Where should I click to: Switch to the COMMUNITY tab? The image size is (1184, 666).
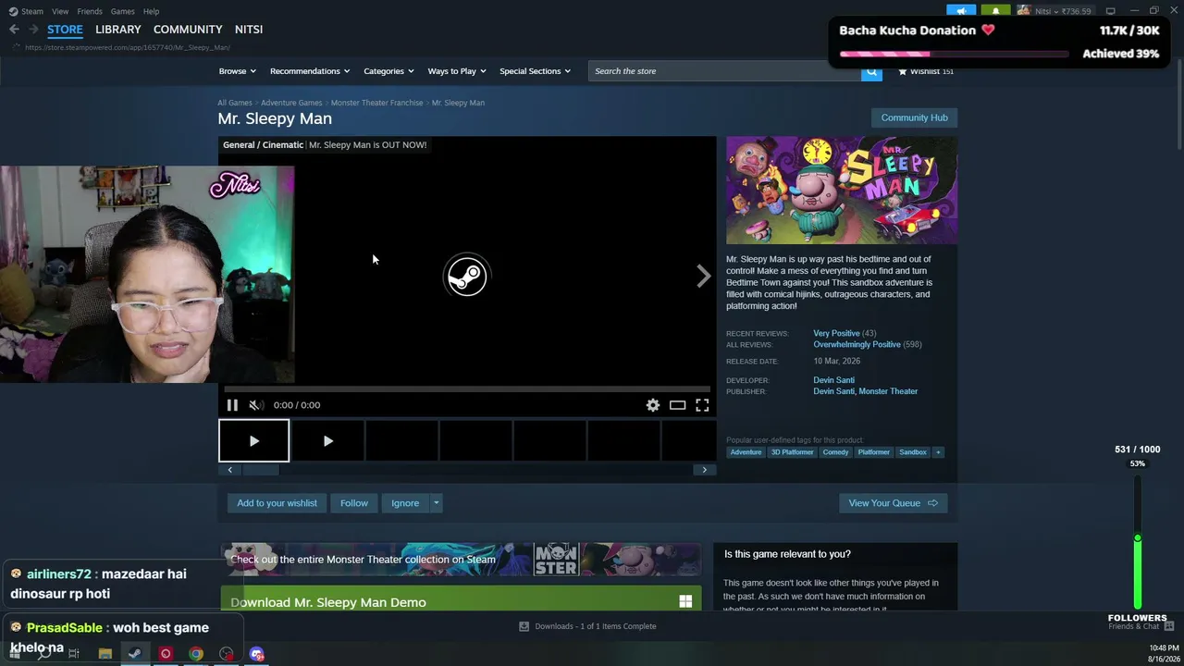(x=188, y=30)
